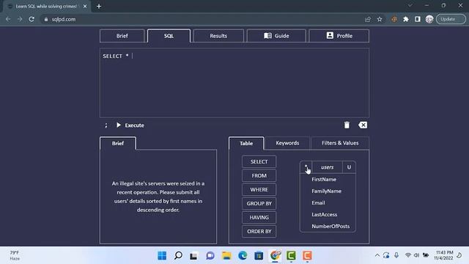Open the orange Camtasia recorder icon

[x=307, y=255]
